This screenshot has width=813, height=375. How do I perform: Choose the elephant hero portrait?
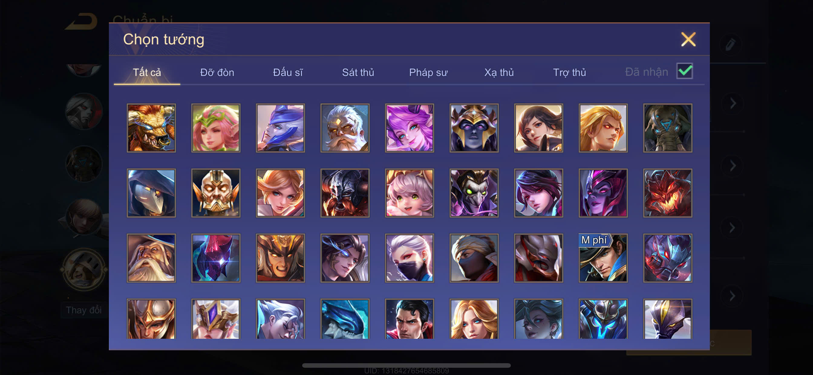[668, 128]
